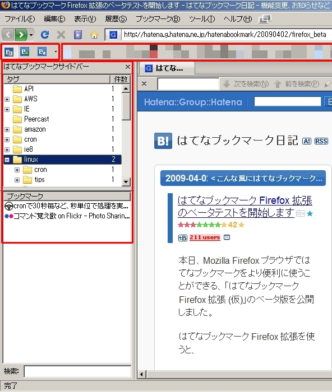Open the はてなブックマーク Firefox 拡張 article link
The width and height of the screenshot is (332, 392).
(245, 207)
